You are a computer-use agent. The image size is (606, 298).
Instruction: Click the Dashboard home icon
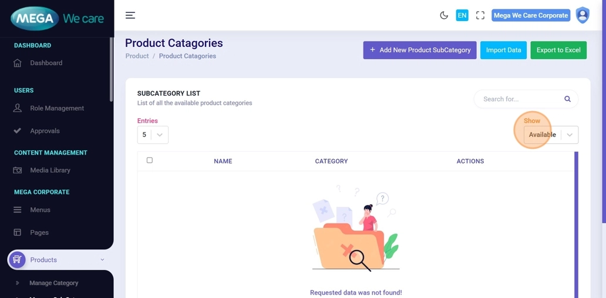pyautogui.click(x=18, y=63)
